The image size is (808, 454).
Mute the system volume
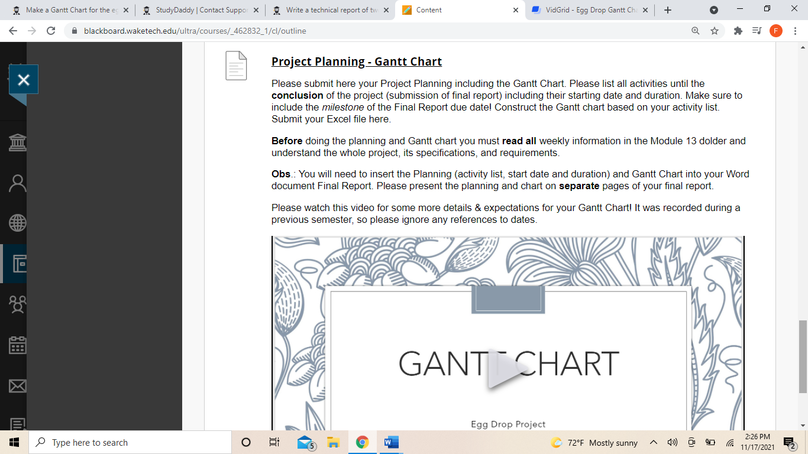[x=672, y=442]
